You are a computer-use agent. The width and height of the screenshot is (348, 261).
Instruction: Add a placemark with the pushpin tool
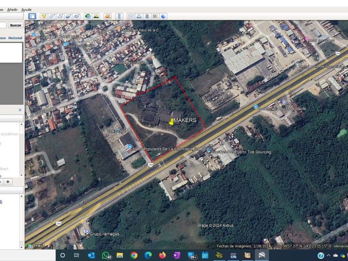click(x=44, y=16)
